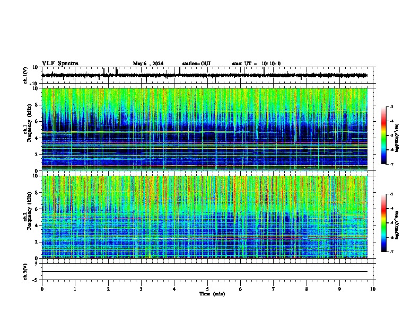Click the time axis tick label "4"
Image resolution: width=420 pixels, height=324 pixels.
[x=174, y=289]
